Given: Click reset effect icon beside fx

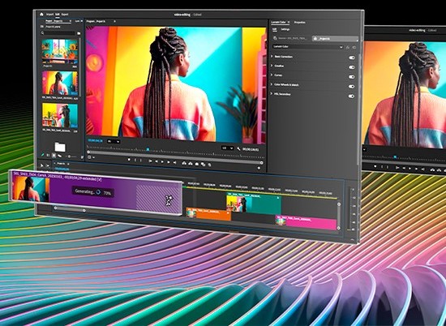Looking at the screenshot, I should 354,48.
